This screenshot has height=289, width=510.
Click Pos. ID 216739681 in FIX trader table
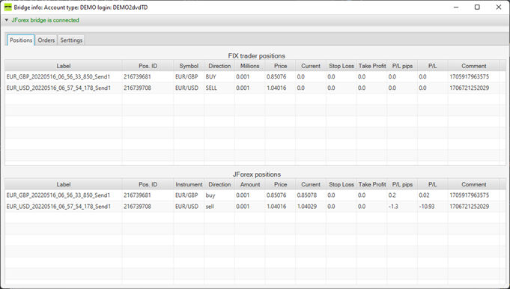(137, 76)
